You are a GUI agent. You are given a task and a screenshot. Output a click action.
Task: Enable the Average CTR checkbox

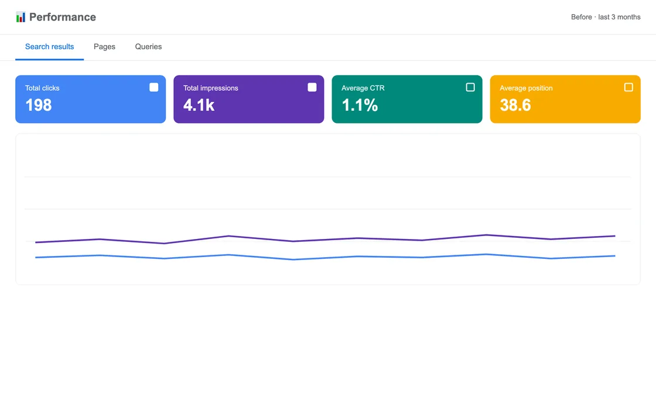470,87
